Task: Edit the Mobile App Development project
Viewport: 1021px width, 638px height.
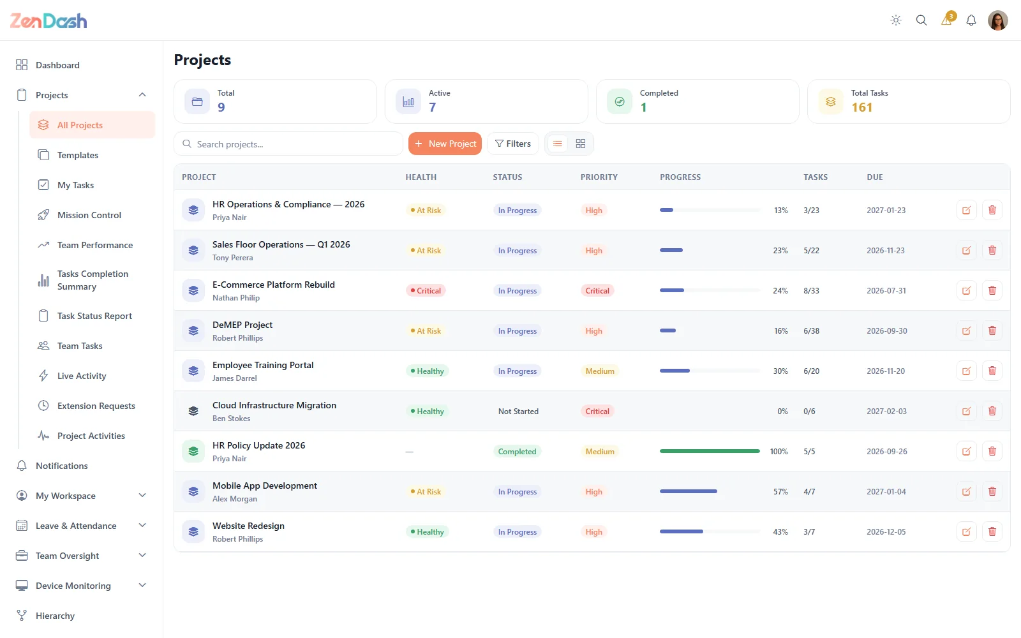Action: [967, 491]
